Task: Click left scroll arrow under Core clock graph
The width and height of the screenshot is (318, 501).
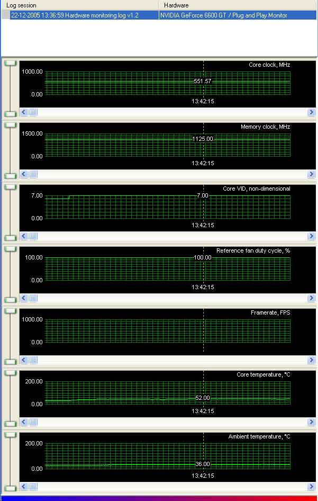Action: [24, 112]
